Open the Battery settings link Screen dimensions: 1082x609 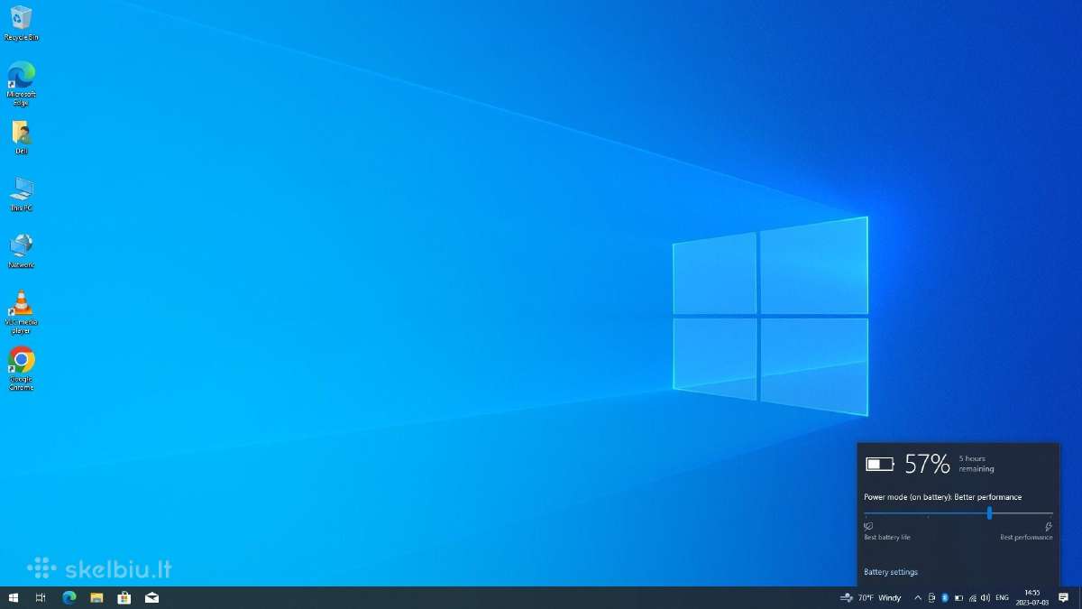[x=891, y=572]
